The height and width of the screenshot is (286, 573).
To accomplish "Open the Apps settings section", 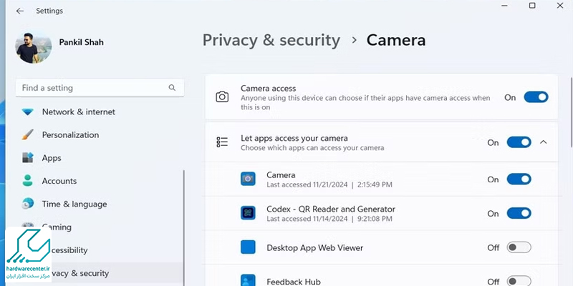I will click(x=52, y=158).
